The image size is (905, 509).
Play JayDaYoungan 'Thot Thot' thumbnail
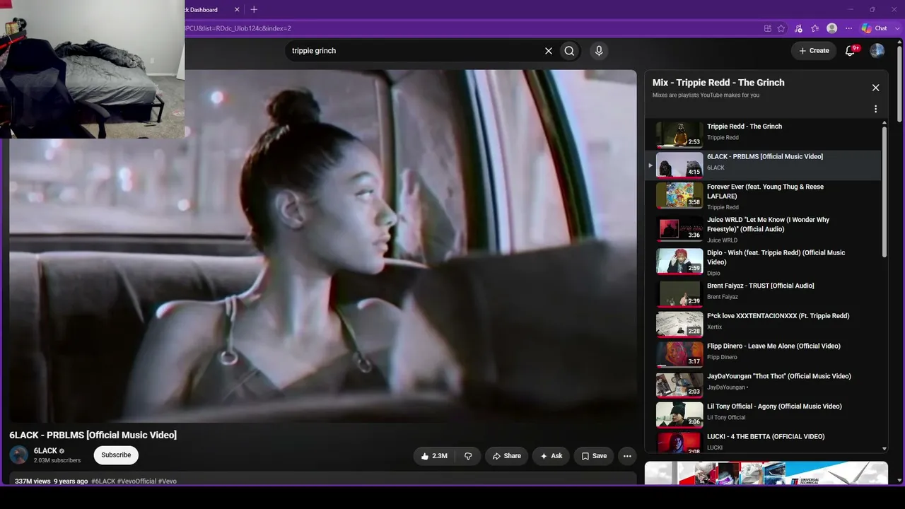pos(679,385)
